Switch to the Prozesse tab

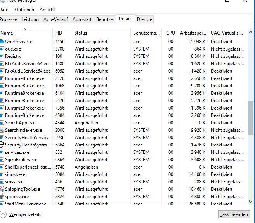(9, 19)
